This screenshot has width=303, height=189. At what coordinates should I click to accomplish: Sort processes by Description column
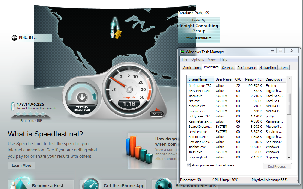tap(275, 79)
